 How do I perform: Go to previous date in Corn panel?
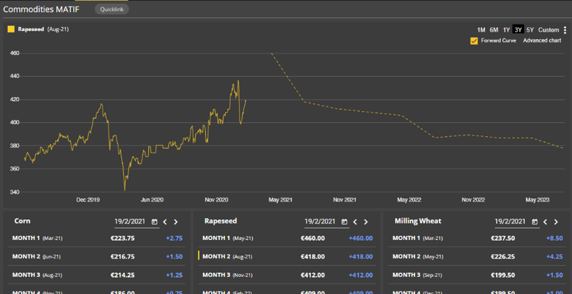165,222
